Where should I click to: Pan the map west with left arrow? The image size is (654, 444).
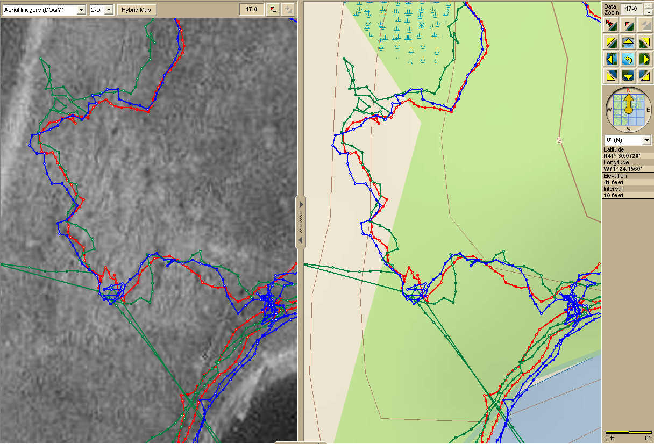click(x=611, y=59)
